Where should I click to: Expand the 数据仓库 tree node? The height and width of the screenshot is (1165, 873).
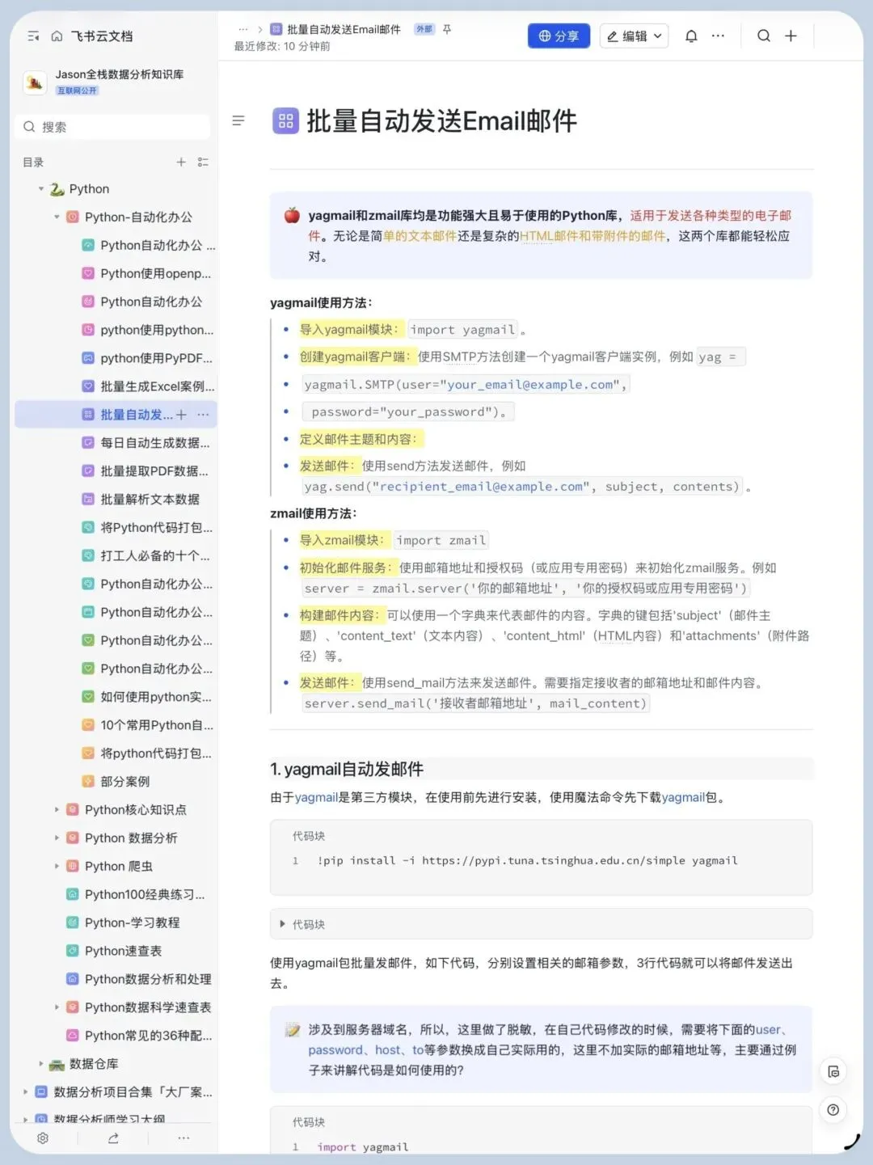(x=41, y=1064)
